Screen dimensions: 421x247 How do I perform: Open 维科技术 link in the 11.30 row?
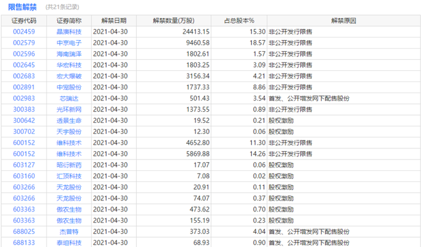69,143
